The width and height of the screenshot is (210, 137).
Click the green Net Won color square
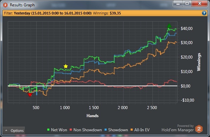[48, 130]
